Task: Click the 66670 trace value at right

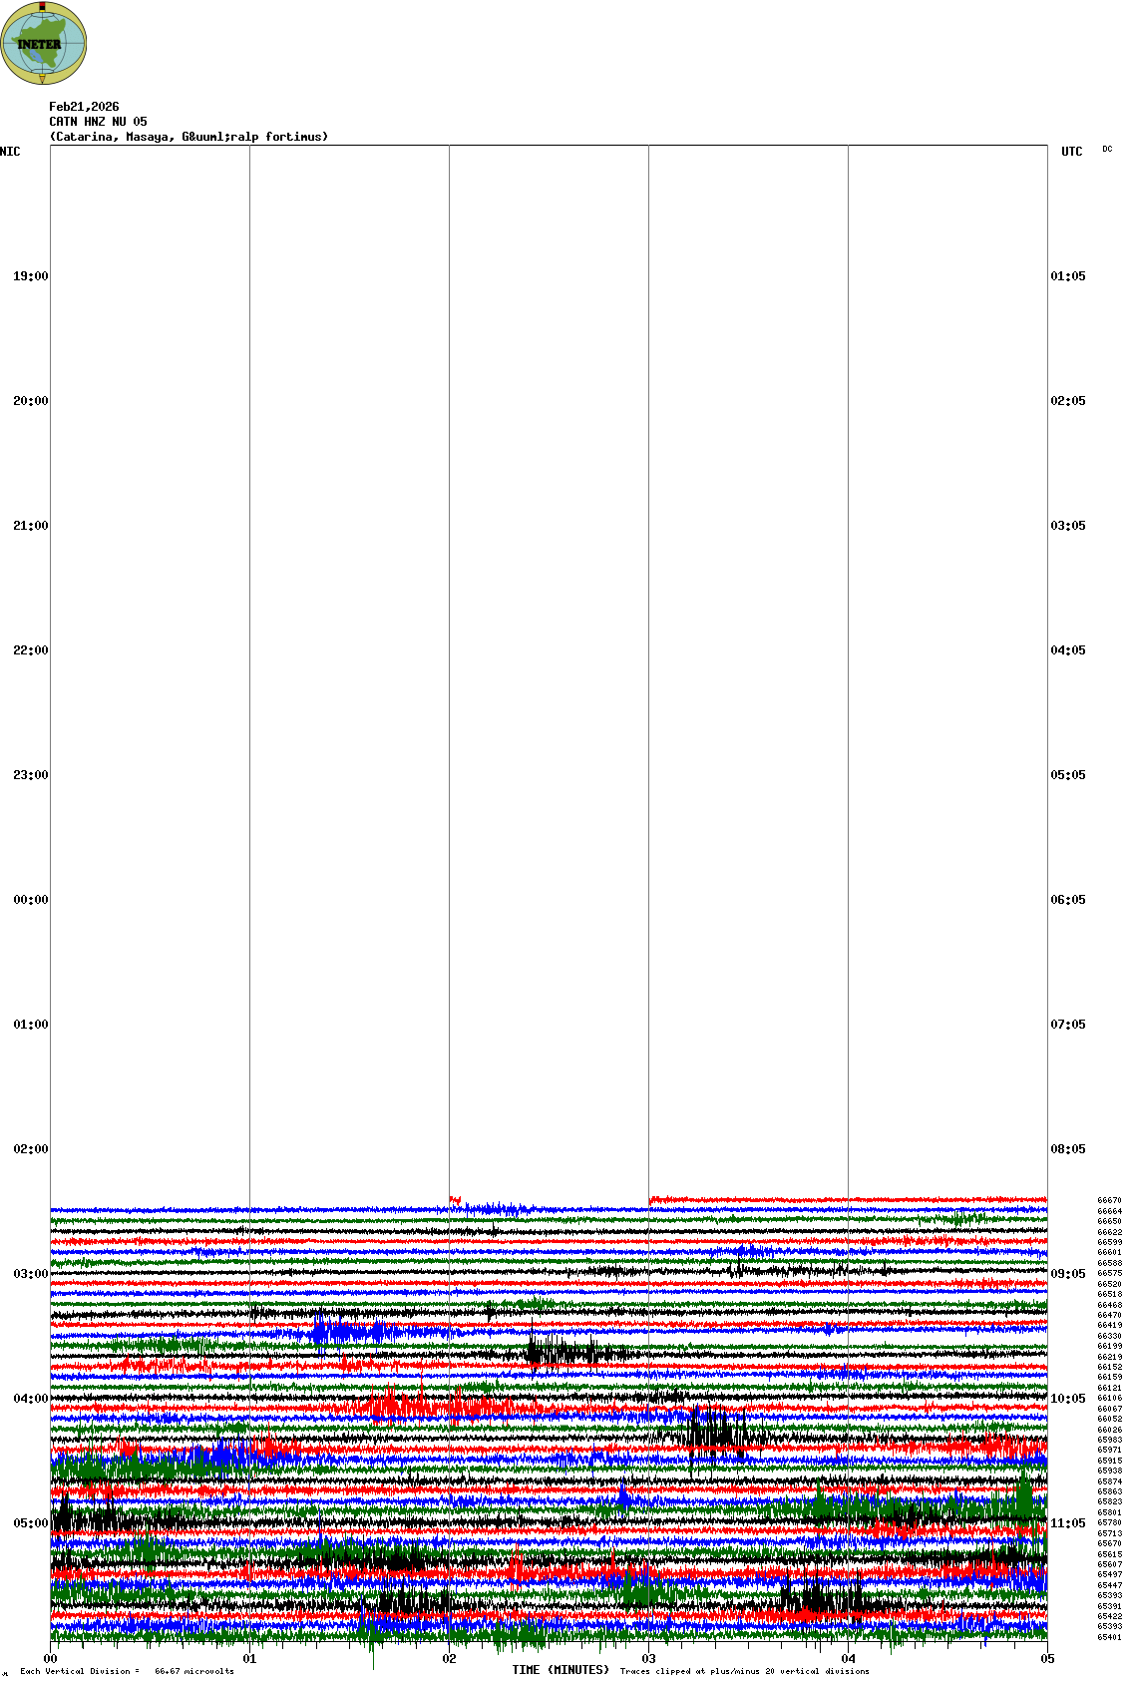Action: tap(1109, 1201)
